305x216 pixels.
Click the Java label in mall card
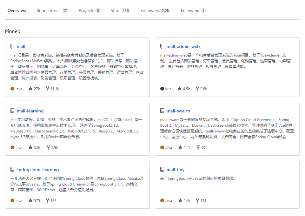tap(19, 89)
